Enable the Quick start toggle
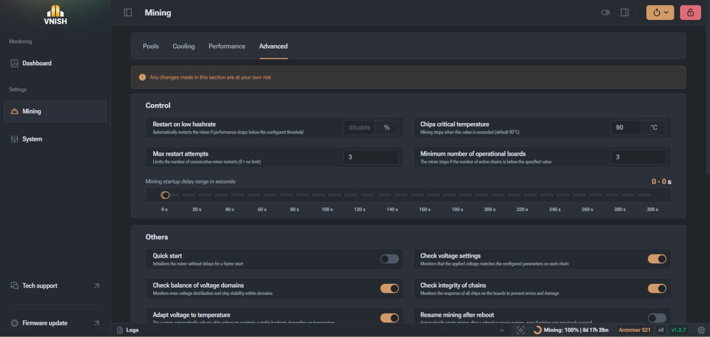The height and width of the screenshot is (337, 710). point(389,259)
